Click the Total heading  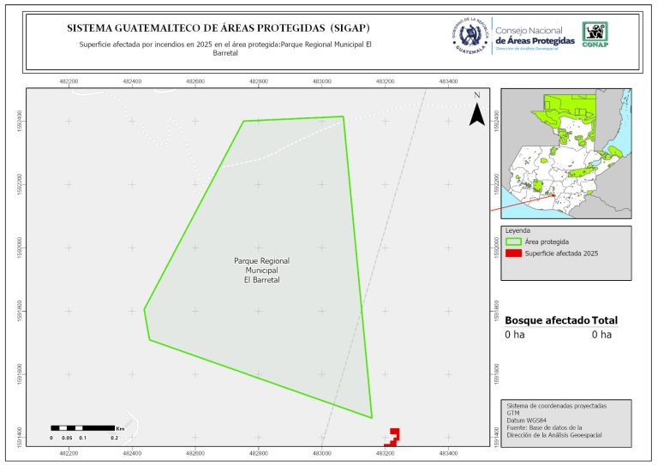coord(605,320)
